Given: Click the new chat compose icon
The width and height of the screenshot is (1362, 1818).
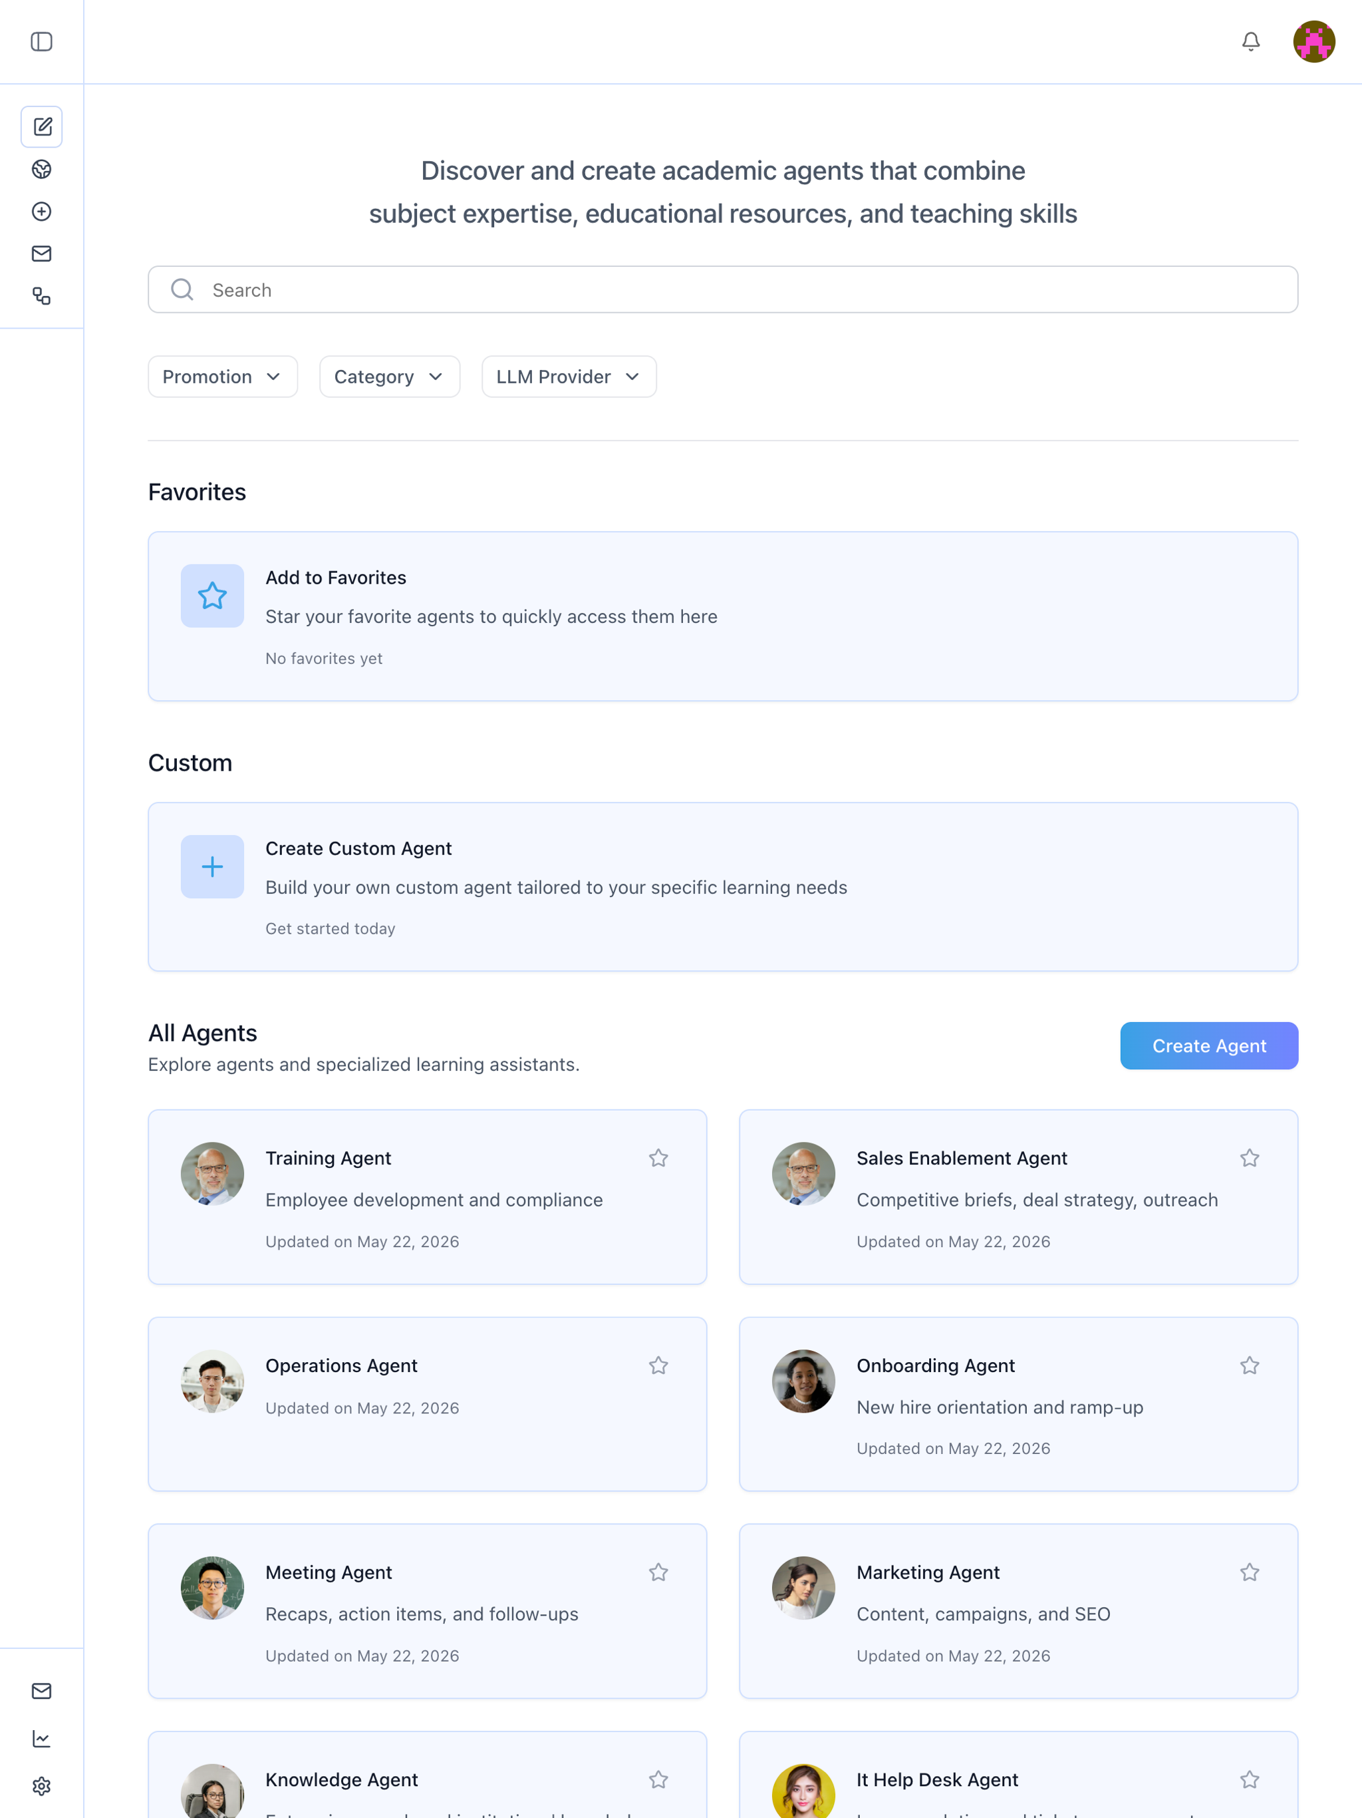Looking at the screenshot, I should point(42,126).
